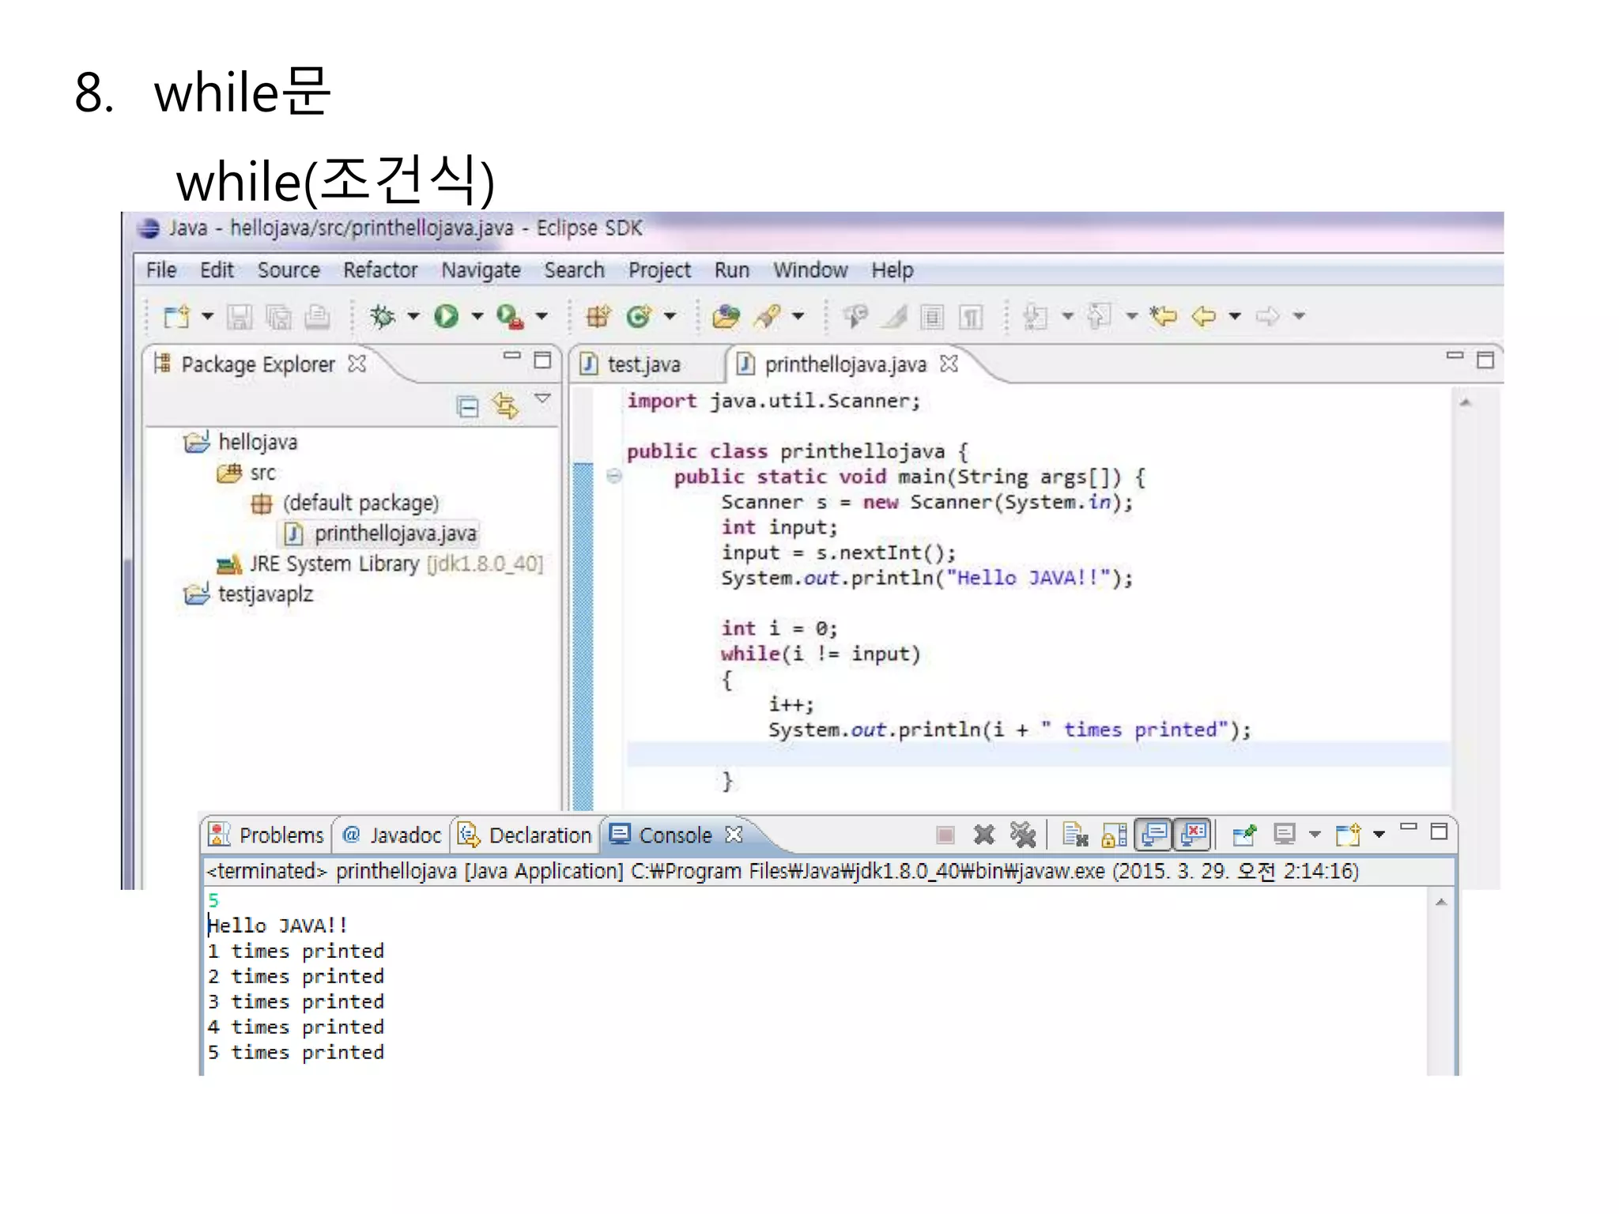
Task: Close the printhellojava.java editor tab
Action: 949,364
